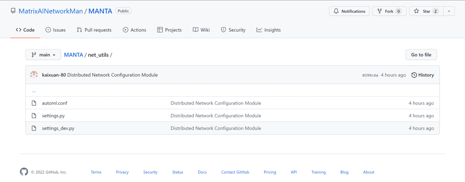The height and width of the screenshot is (182, 465).
Task: Open the Status footer link
Action: pyautogui.click(x=178, y=172)
